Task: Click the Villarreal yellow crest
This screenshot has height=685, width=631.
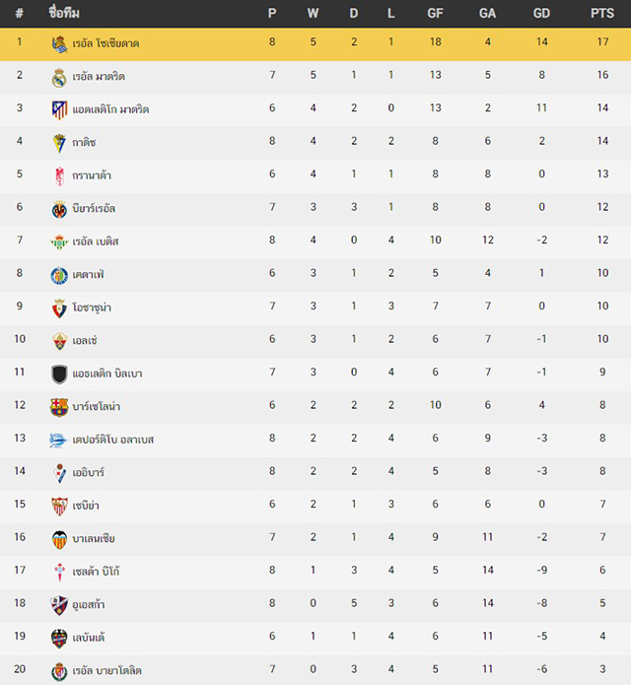Action: tap(59, 209)
